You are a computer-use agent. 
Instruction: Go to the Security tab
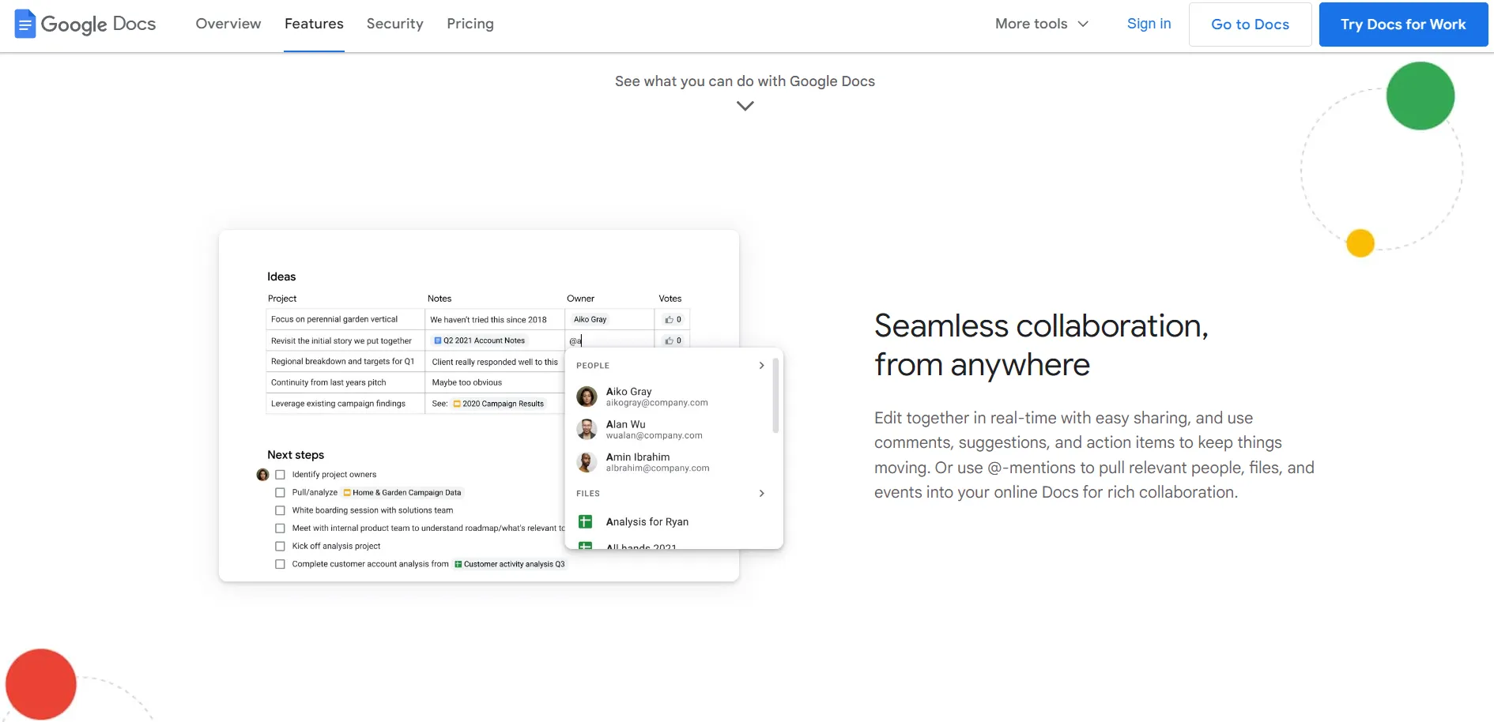[395, 24]
